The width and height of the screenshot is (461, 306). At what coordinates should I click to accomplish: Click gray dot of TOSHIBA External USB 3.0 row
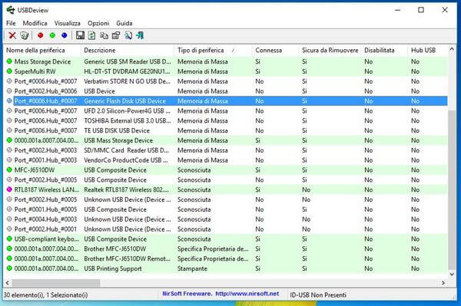click(9, 120)
